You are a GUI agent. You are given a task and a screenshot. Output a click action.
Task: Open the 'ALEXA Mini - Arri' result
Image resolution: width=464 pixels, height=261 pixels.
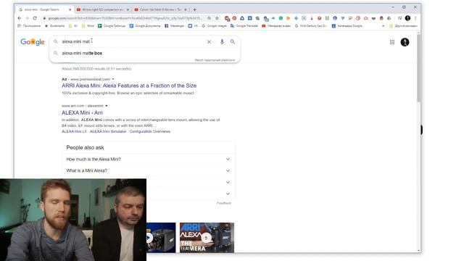point(82,113)
